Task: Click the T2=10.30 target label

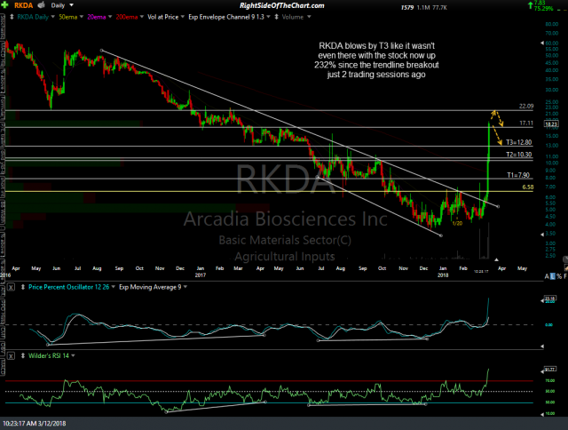Action: tap(518, 155)
